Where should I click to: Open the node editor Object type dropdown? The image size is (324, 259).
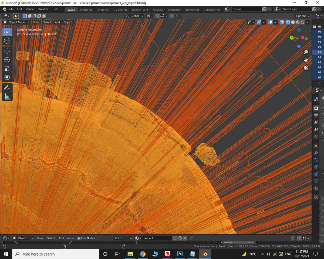[x=23, y=238]
